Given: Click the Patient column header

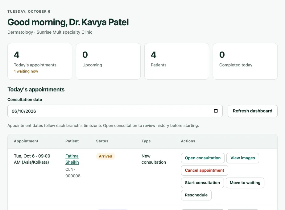Looking at the screenshot, I should coord(72,141).
